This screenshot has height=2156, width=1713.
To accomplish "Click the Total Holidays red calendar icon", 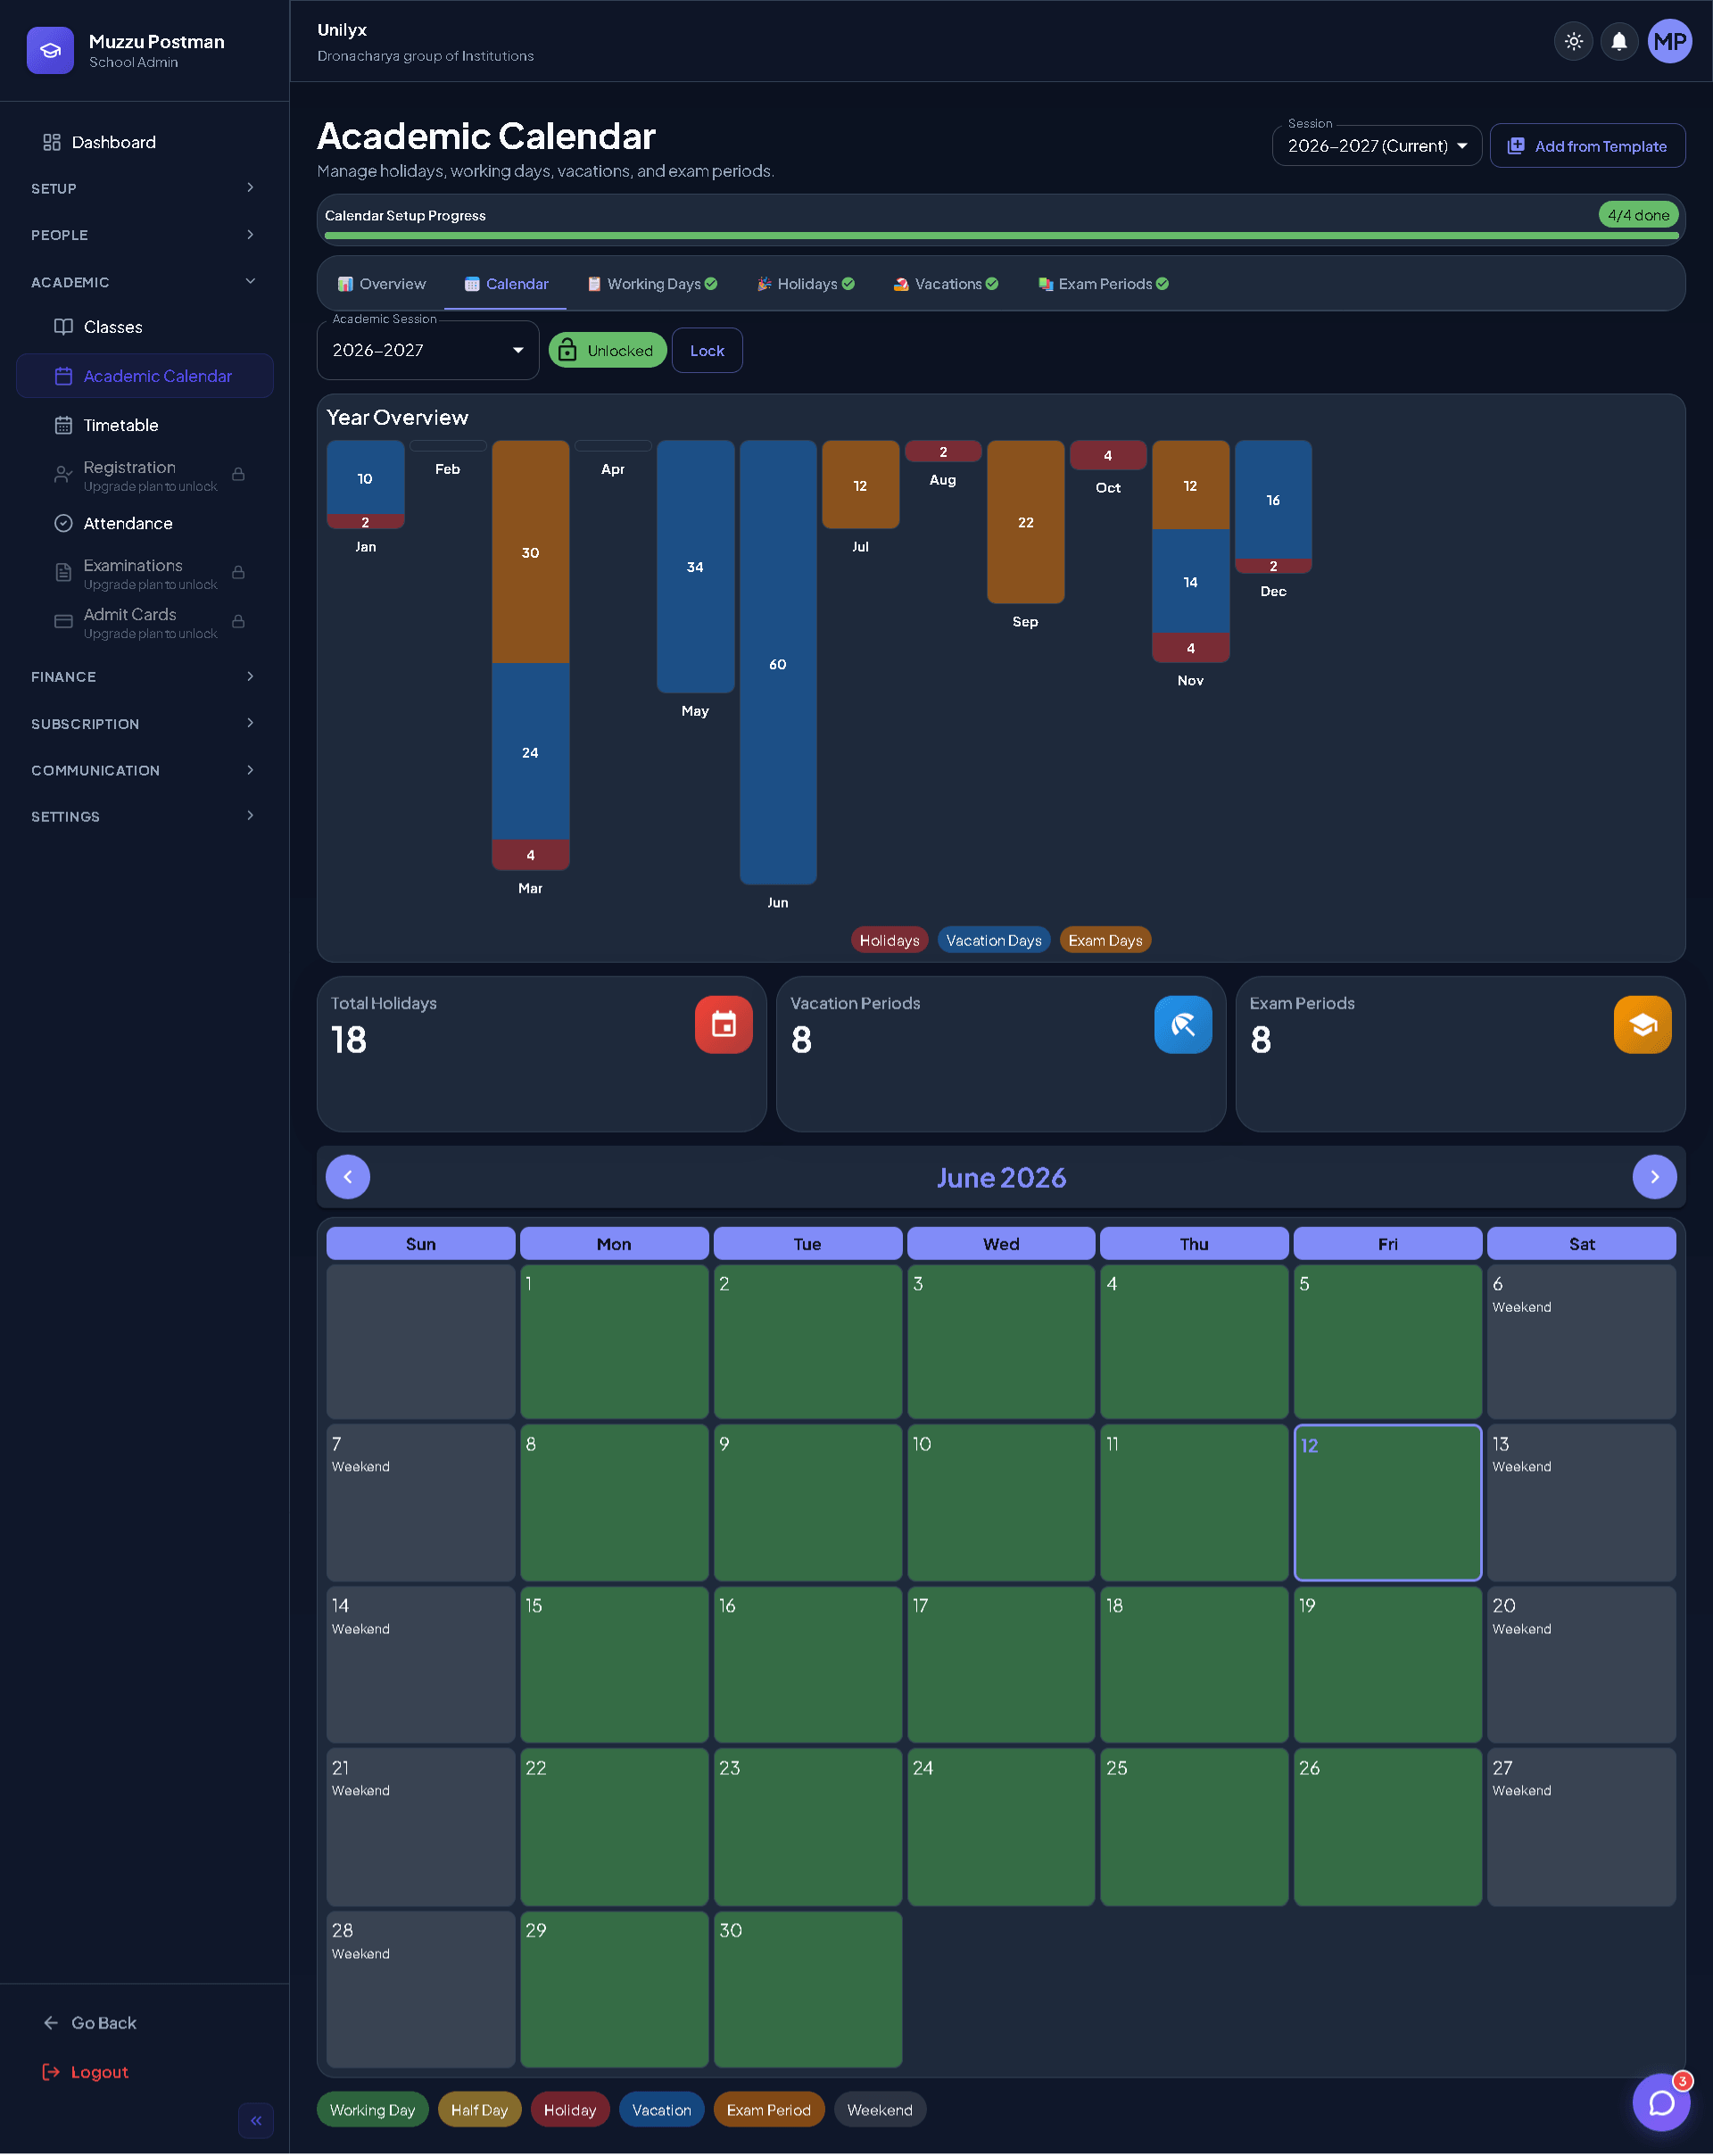I will click(x=723, y=1024).
